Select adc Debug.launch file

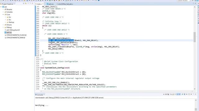13,30
